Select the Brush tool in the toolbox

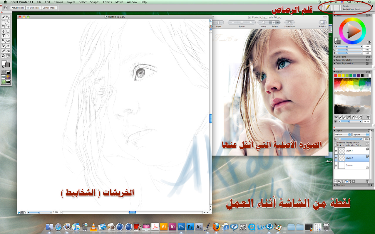pos(4,17)
